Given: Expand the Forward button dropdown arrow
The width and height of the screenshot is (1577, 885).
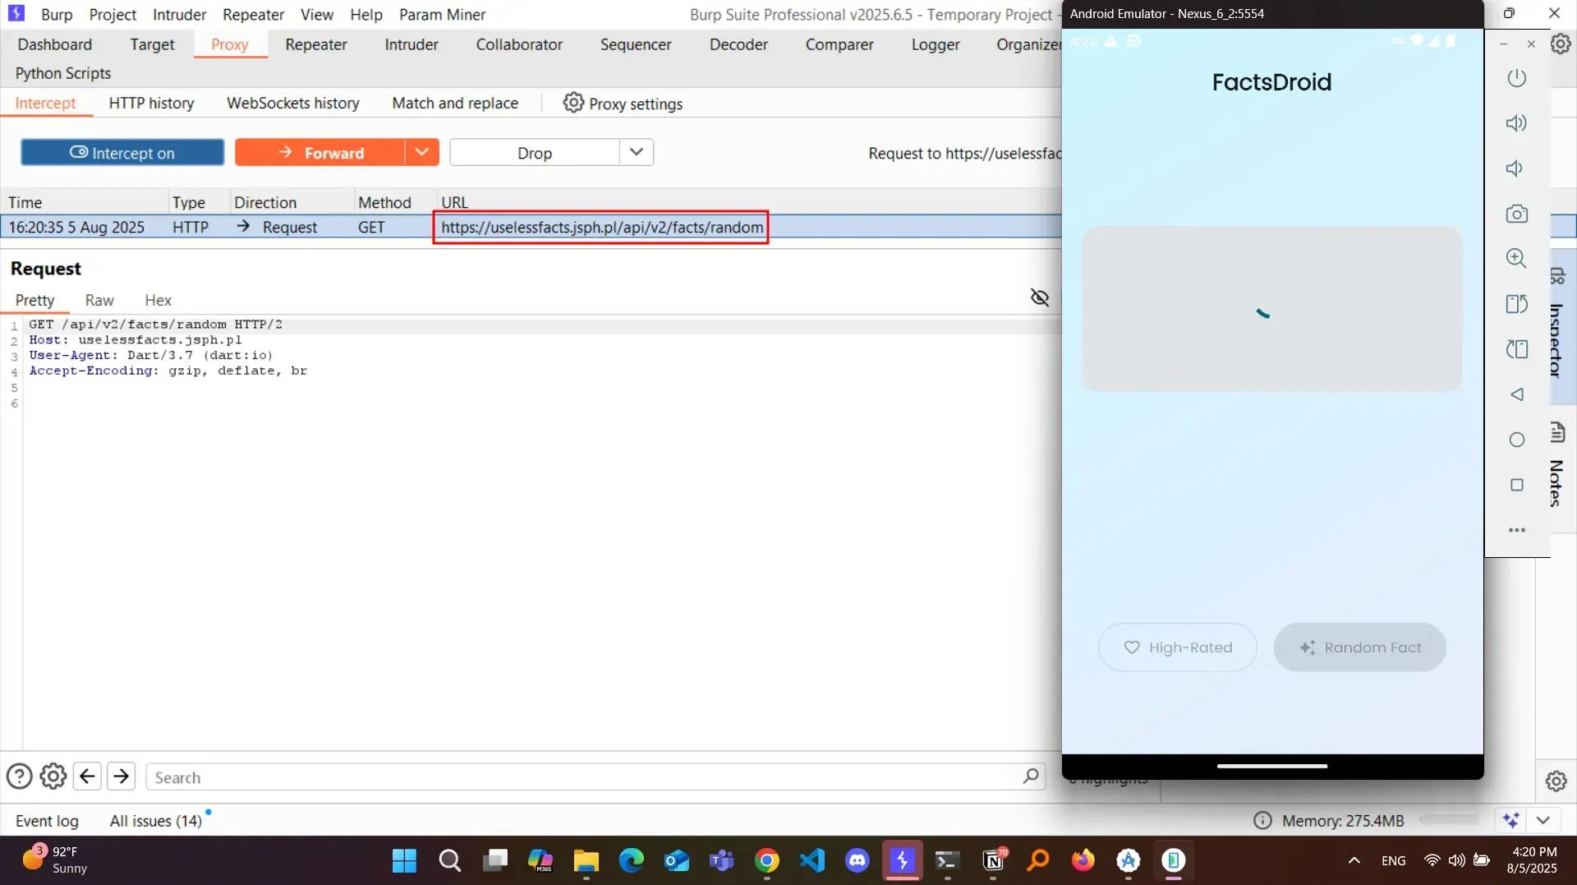Looking at the screenshot, I should [x=421, y=153].
